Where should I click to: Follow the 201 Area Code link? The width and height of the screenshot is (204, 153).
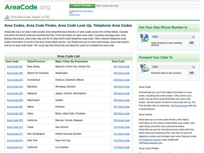pyautogui.click(x=122, y=67)
